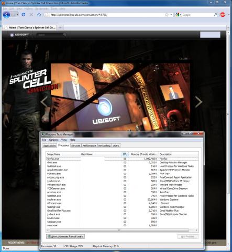This screenshot has height=252, width=232.
Task: Select the taskmgr.exe process row
Action: pyautogui.click(x=122, y=207)
